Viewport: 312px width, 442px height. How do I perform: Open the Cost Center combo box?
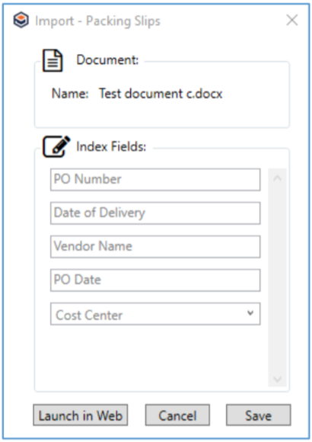click(155, 314)
